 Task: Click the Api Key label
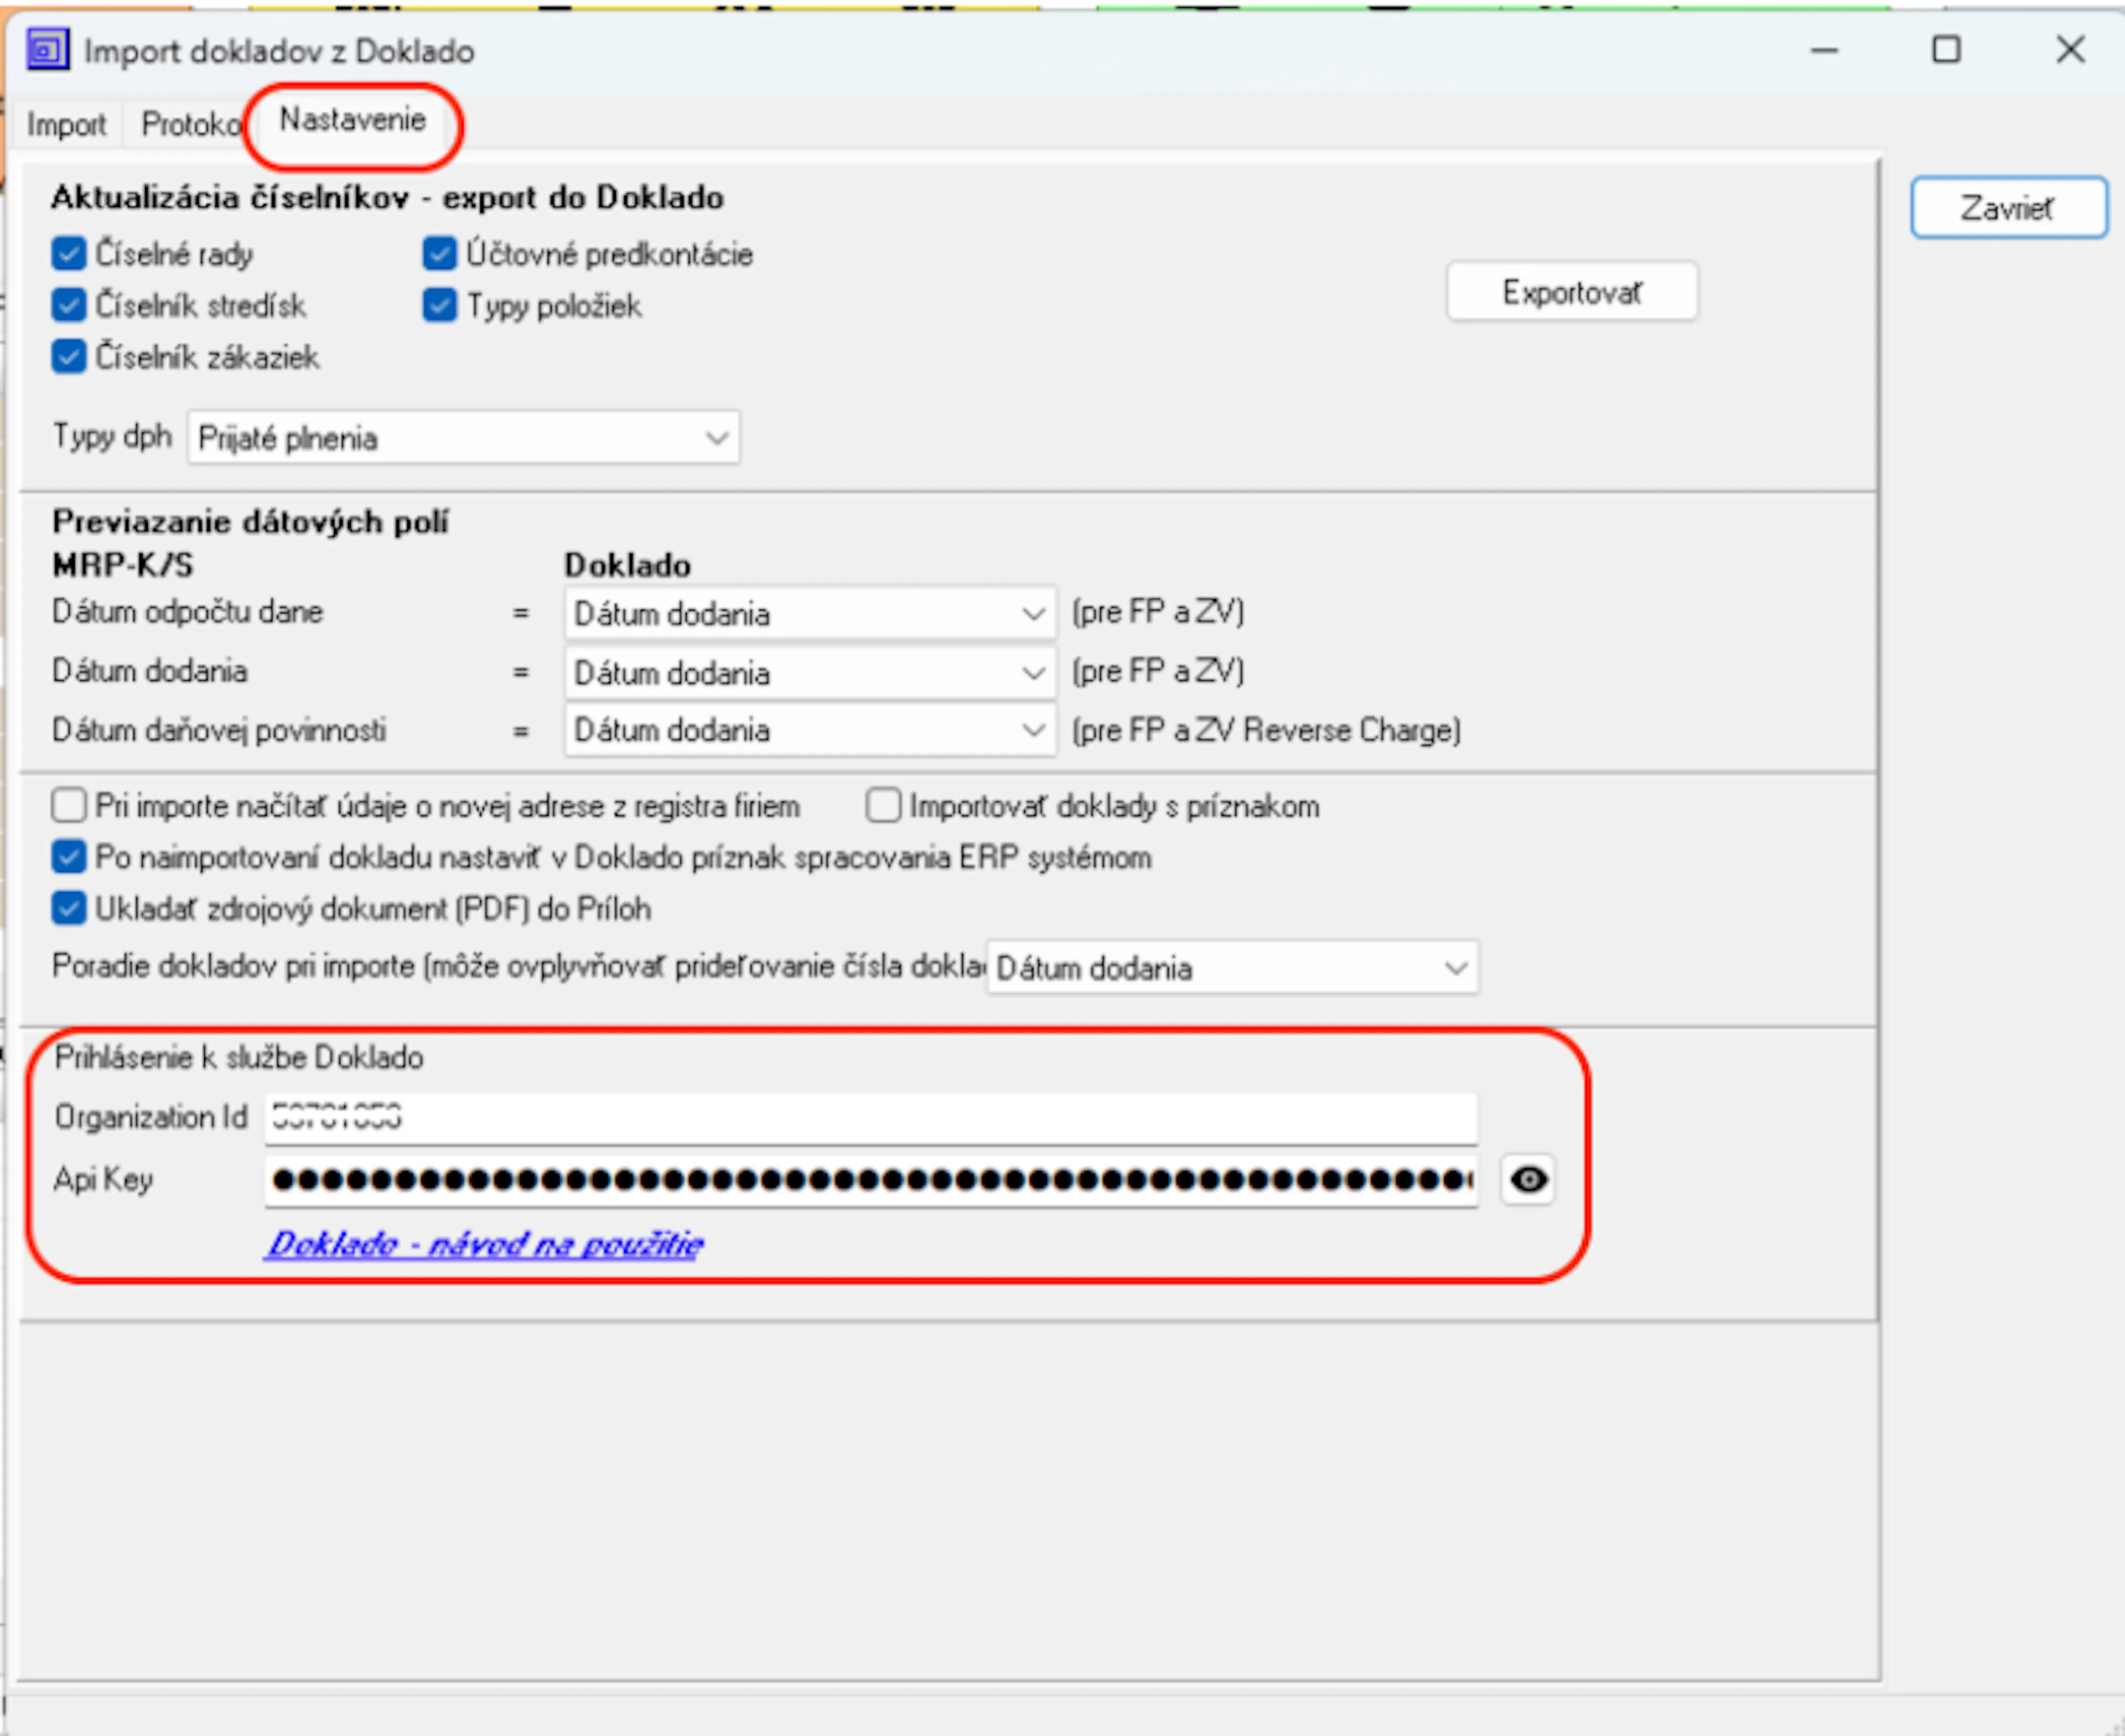103,1181
